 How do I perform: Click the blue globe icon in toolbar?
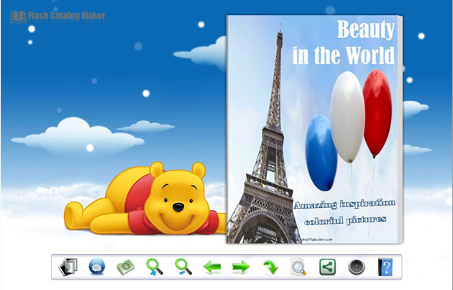96,267
